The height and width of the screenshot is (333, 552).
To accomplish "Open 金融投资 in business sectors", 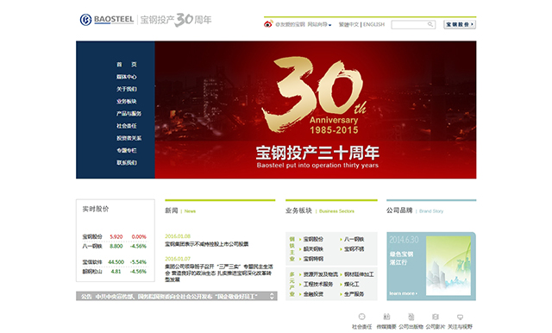I will point(313,294).
